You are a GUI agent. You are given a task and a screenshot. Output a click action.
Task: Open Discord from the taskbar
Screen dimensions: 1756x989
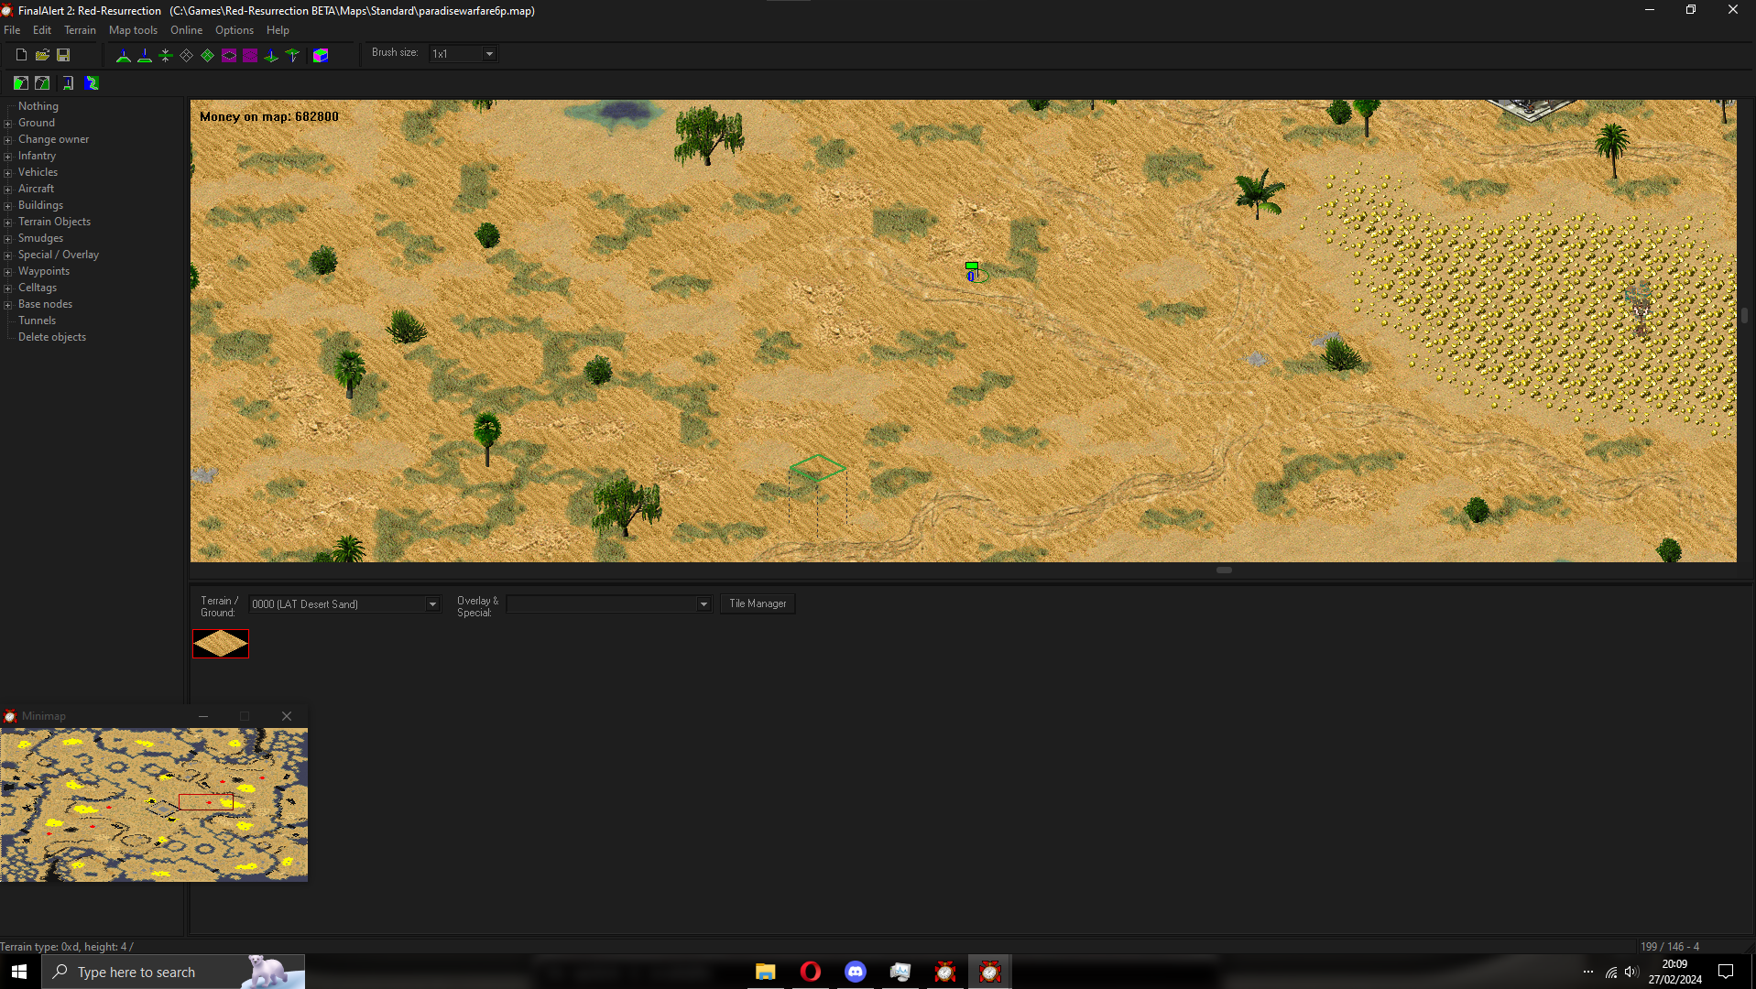click(x=855, y=972)
